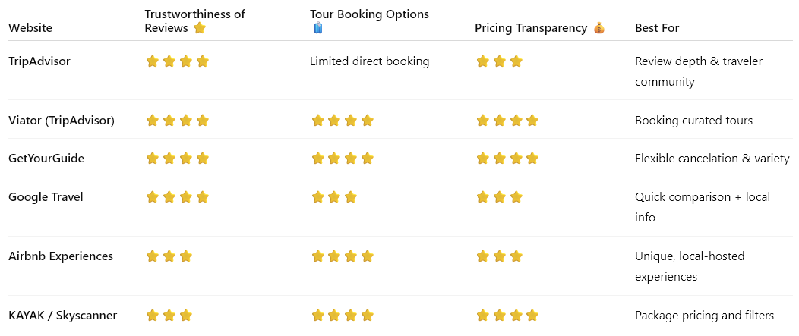Click TripAdvisor's review trustworthiness star rating

coord(177,61)
